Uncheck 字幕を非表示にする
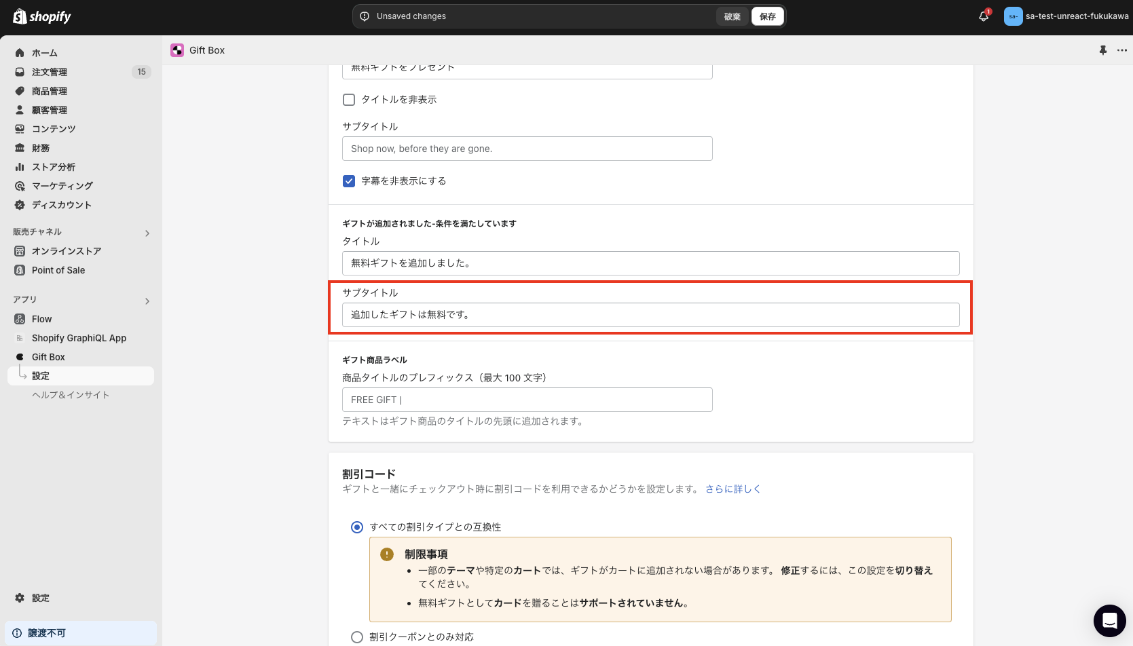1133x646 pixels. coord(348,180)
